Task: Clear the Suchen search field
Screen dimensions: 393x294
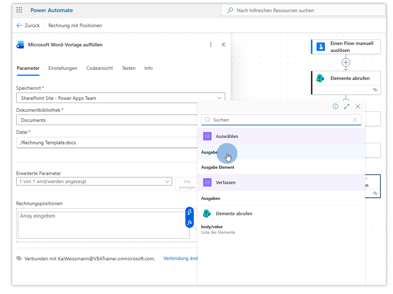Action: tap(355, 120)
